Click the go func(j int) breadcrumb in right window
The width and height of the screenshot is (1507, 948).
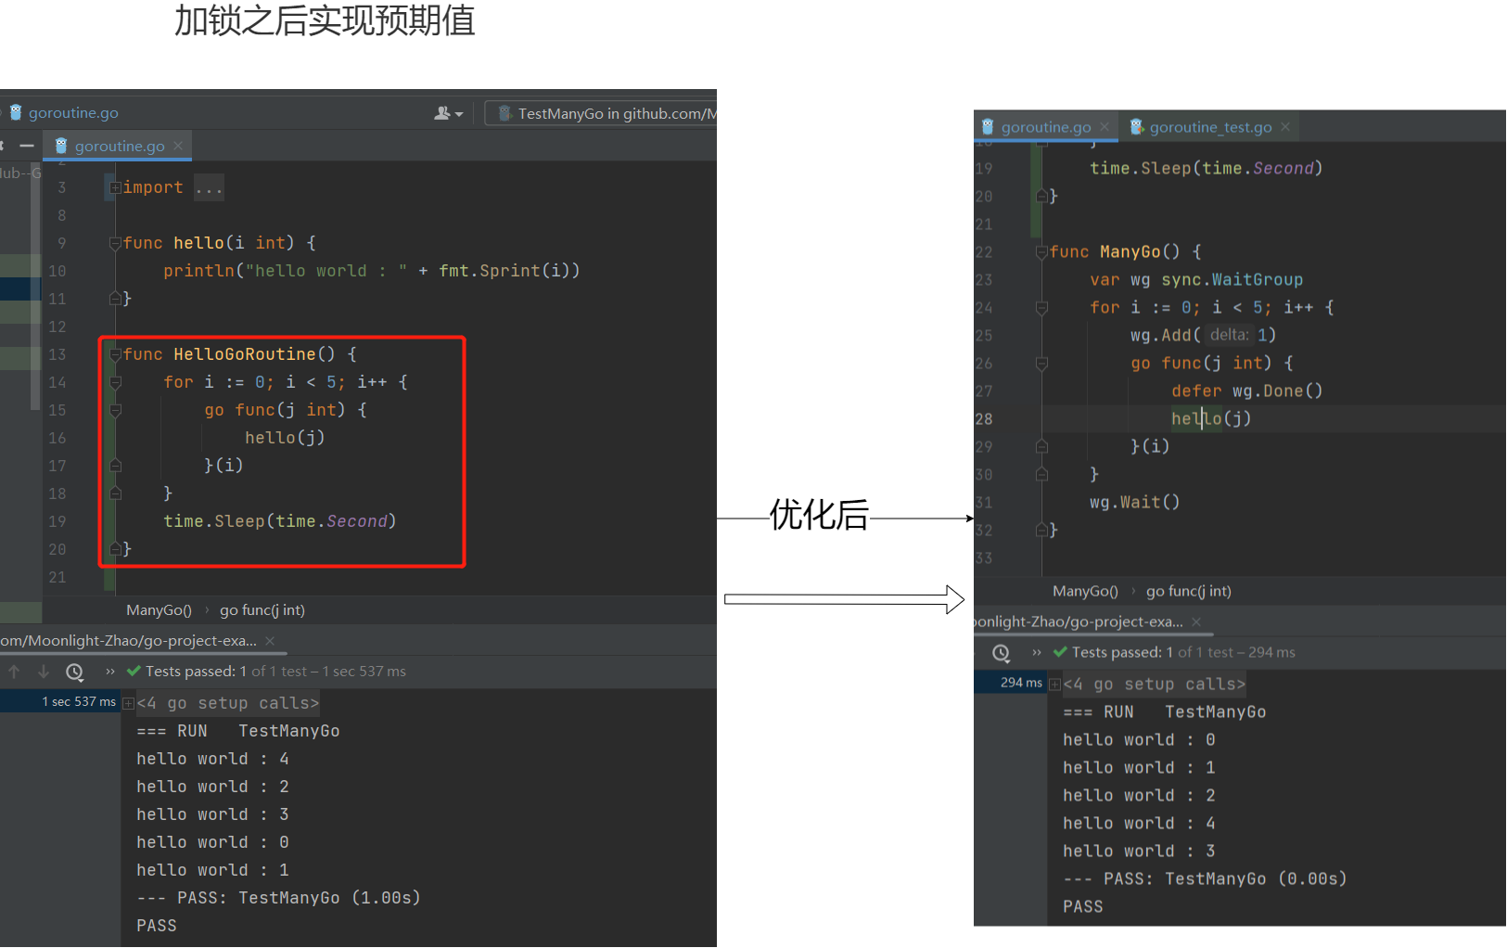coord(1189,591)
